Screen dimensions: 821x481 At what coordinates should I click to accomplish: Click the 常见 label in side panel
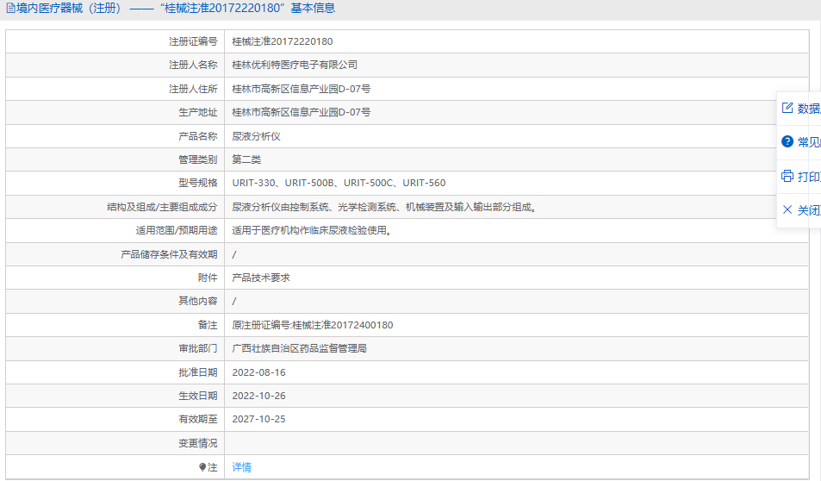point(808,142)
